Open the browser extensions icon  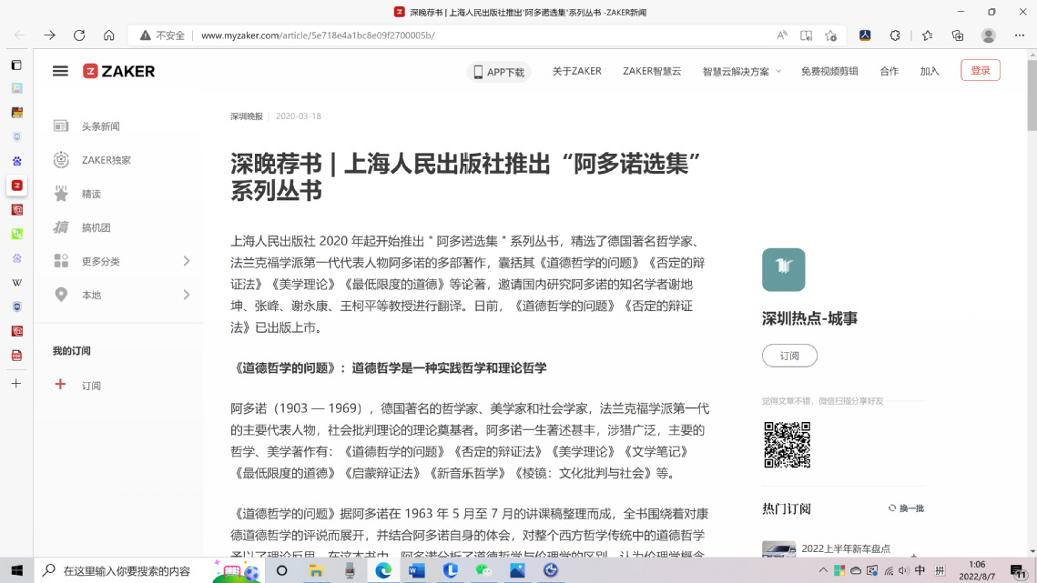(x=895, y=35)
